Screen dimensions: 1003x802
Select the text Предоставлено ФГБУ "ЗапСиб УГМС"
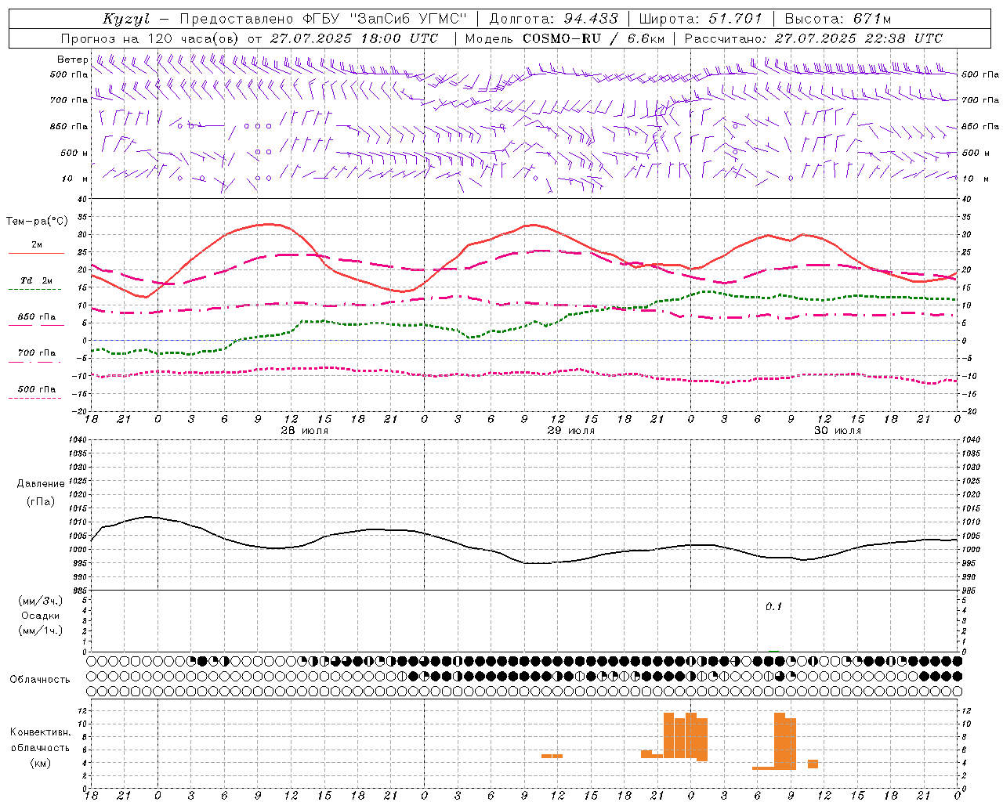click(x=323, y=19)
